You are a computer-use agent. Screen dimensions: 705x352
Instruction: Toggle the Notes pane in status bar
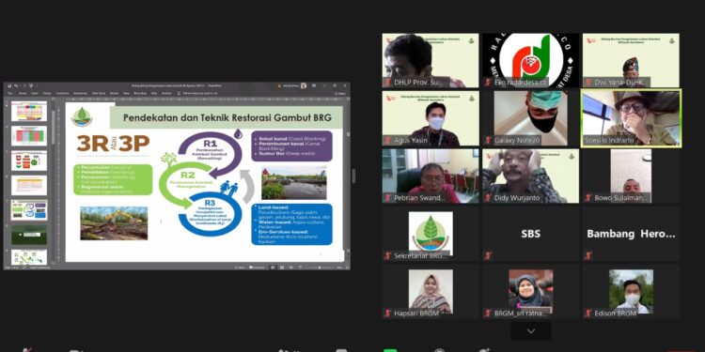point(239,268)
